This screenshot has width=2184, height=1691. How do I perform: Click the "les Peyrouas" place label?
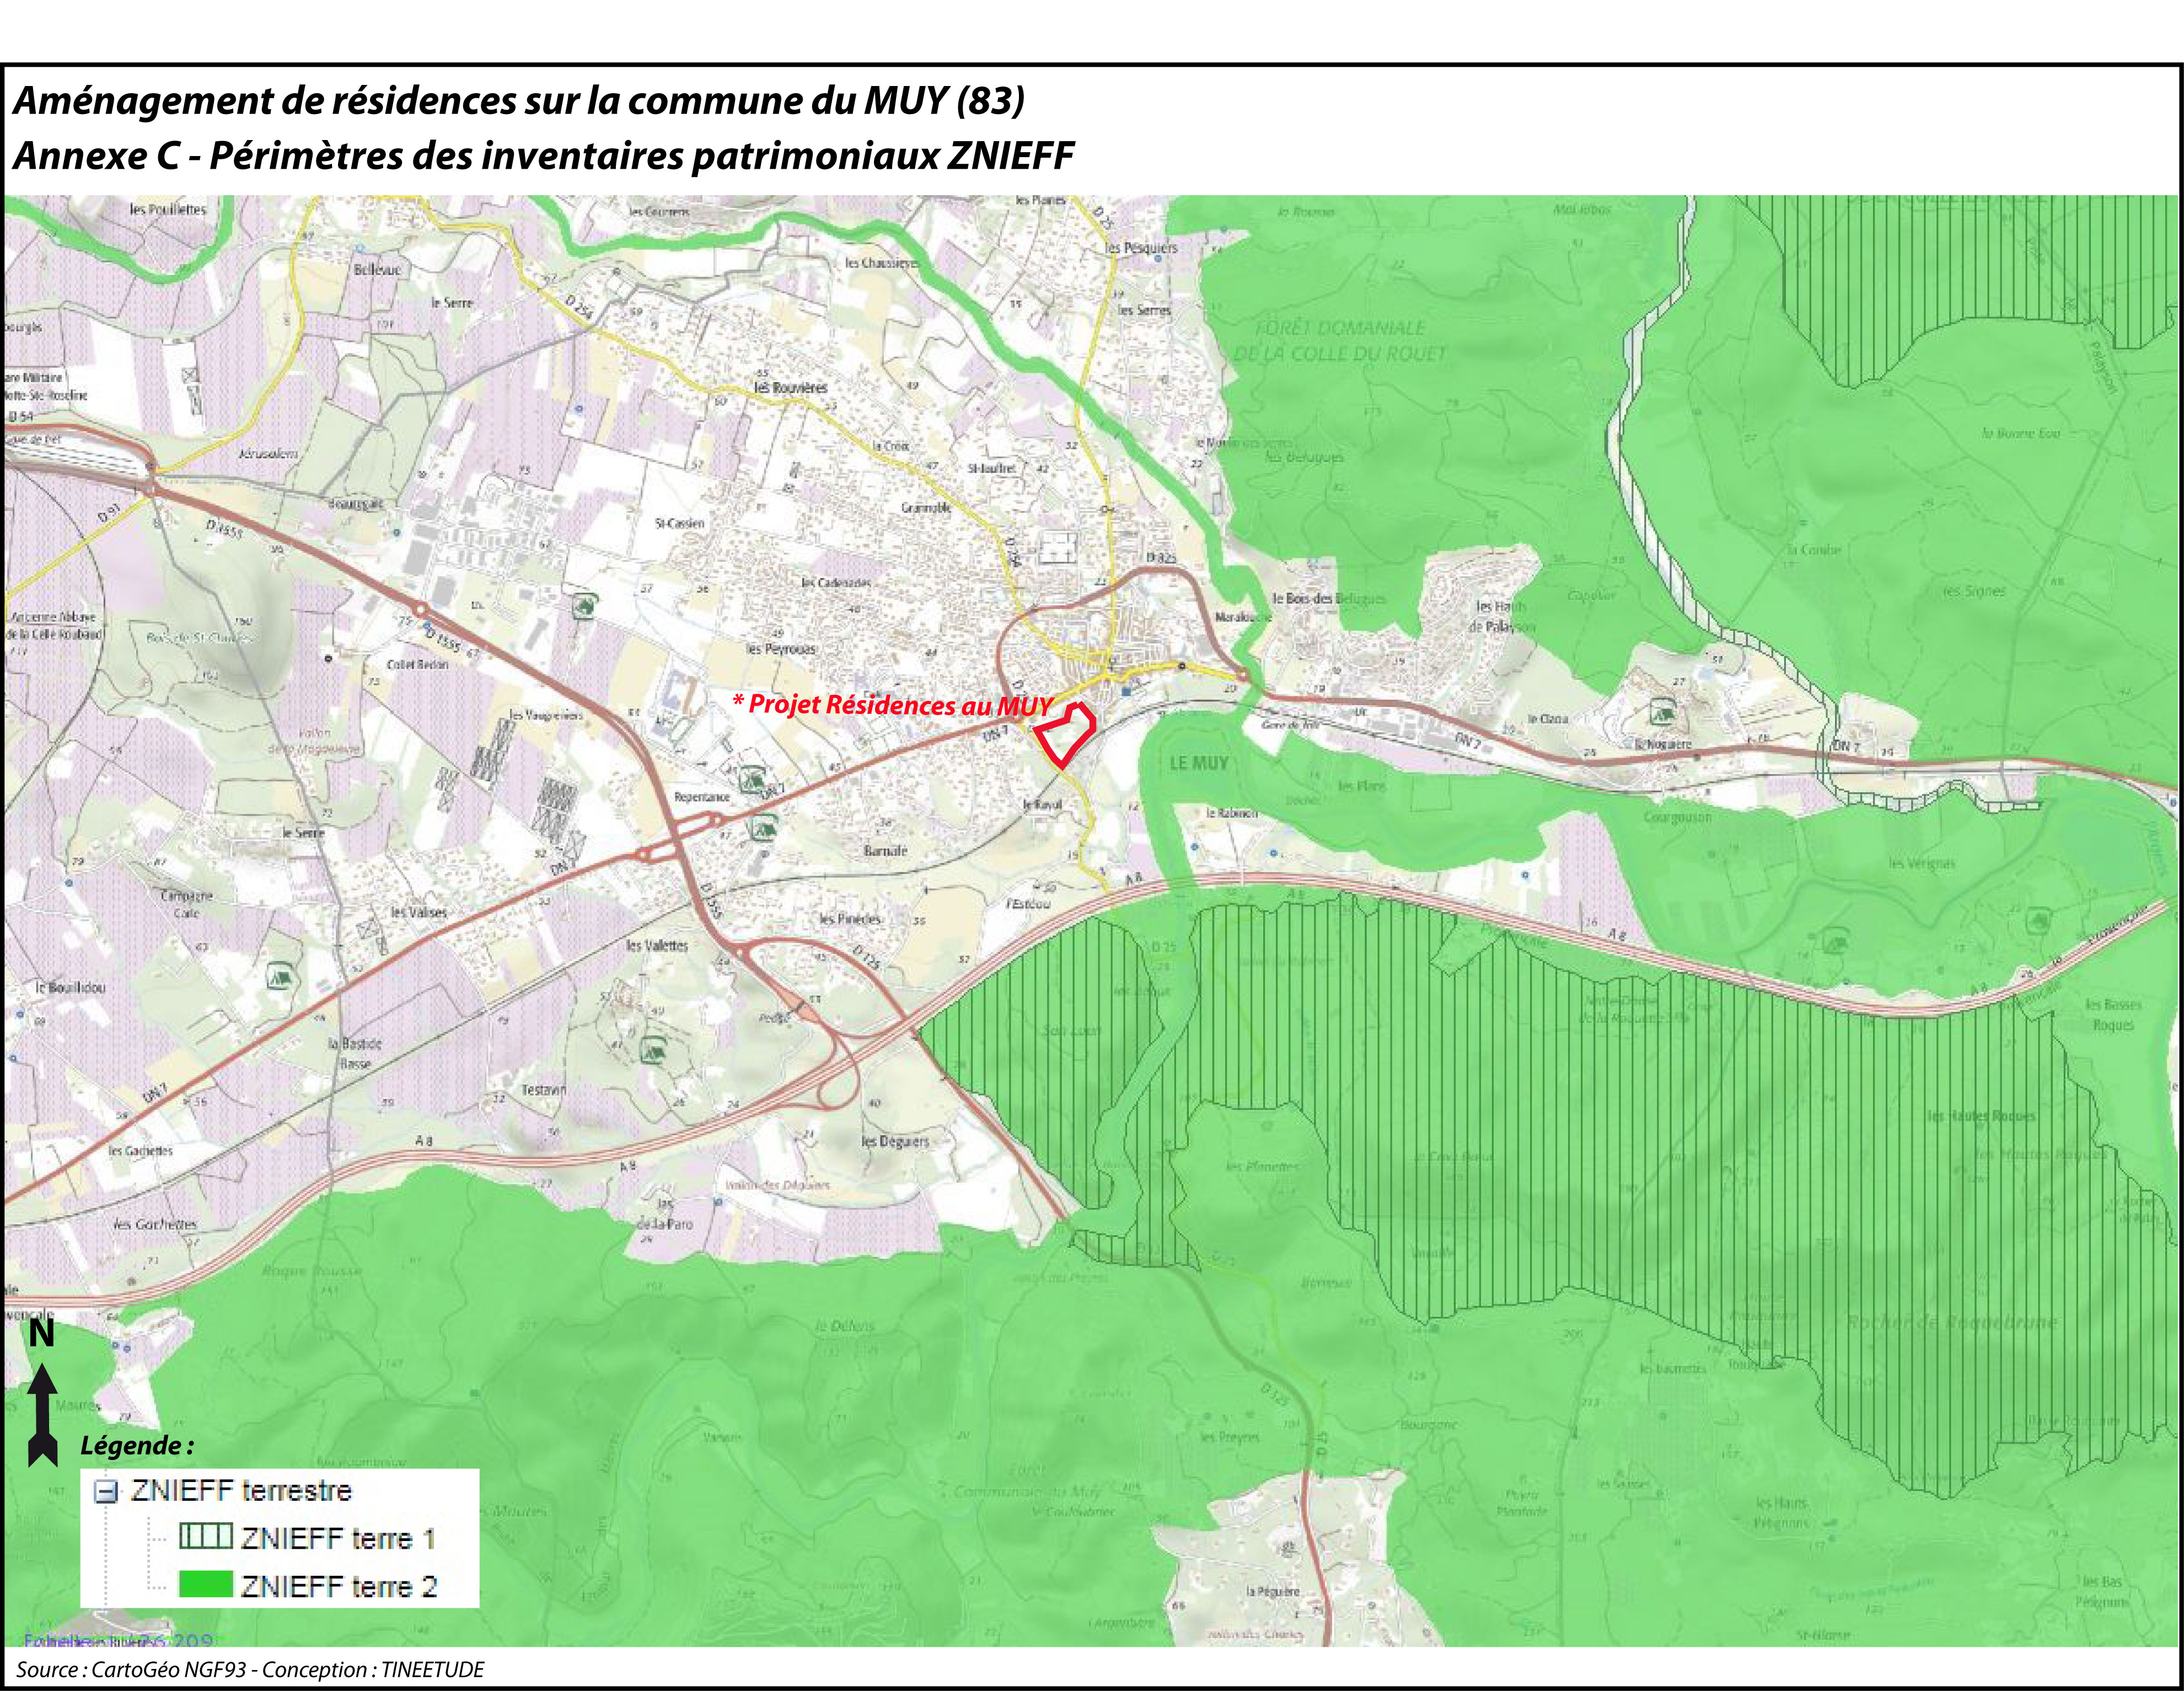coord(781,649)
